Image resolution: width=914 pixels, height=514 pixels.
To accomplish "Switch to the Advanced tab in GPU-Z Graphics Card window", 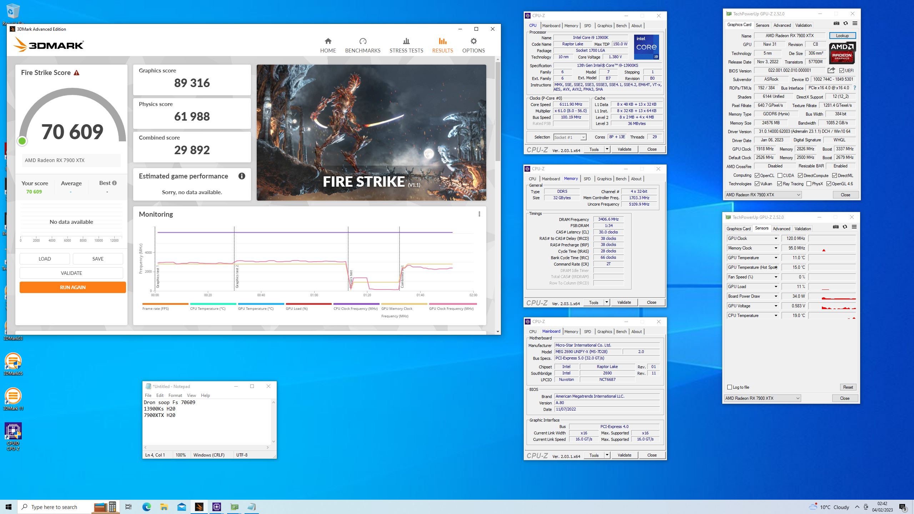I will click(x=782, y=25).
